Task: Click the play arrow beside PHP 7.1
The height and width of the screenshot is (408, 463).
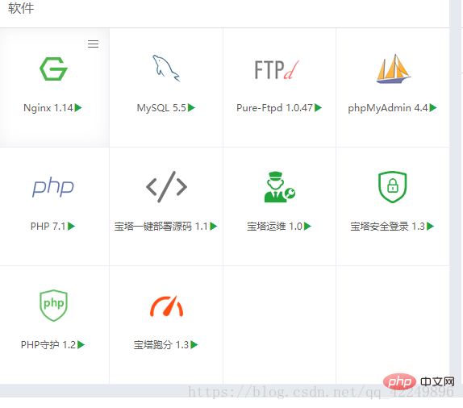Action: pos(71,226)
